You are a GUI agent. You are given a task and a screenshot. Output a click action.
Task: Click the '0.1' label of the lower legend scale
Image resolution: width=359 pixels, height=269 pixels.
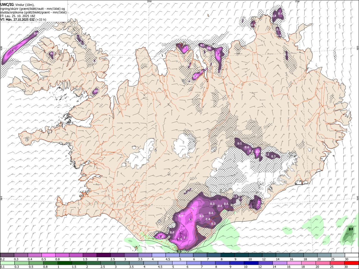[2, 267]
